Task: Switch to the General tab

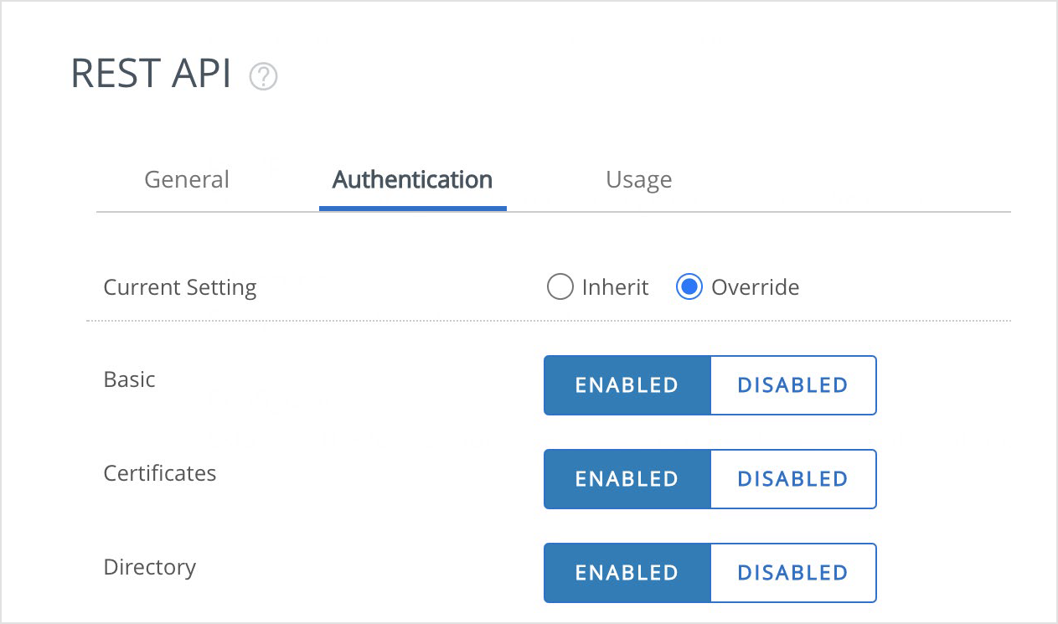Action: pos(186,179)
